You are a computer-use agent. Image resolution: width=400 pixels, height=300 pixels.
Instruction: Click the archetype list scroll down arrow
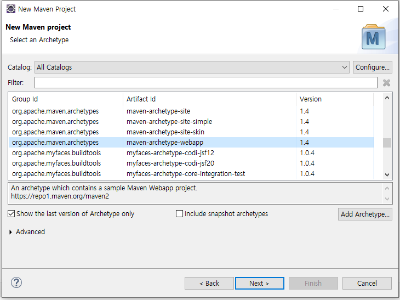(387, 175)
